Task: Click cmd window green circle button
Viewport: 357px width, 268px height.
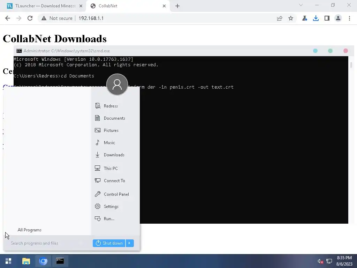Action: pos(331,51)
